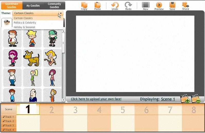Select the blonde ponytail girl in green

coord(32,78)
